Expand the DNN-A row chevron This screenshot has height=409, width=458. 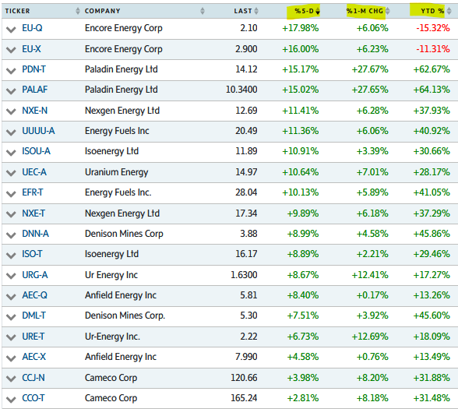tap(11, 235)
